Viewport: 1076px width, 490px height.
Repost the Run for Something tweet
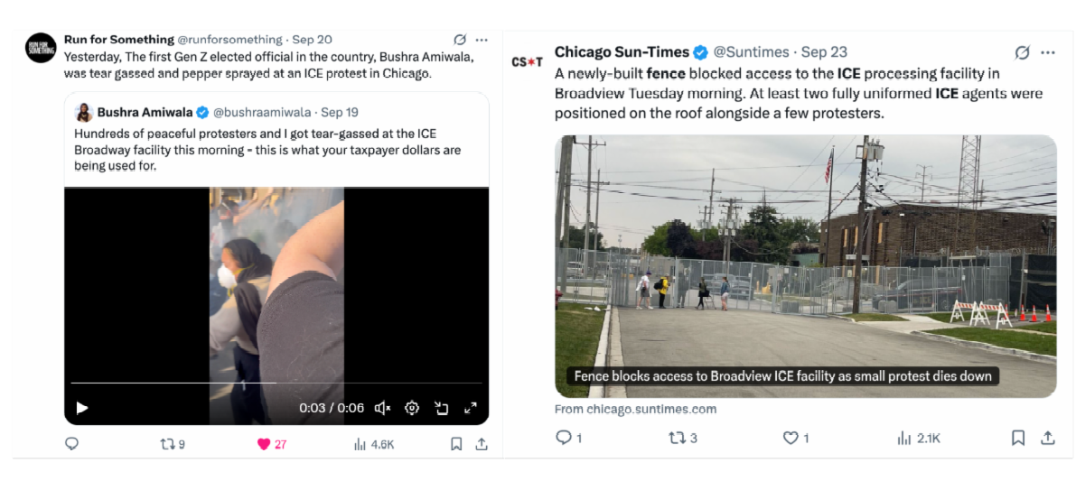tap(173, 444)
